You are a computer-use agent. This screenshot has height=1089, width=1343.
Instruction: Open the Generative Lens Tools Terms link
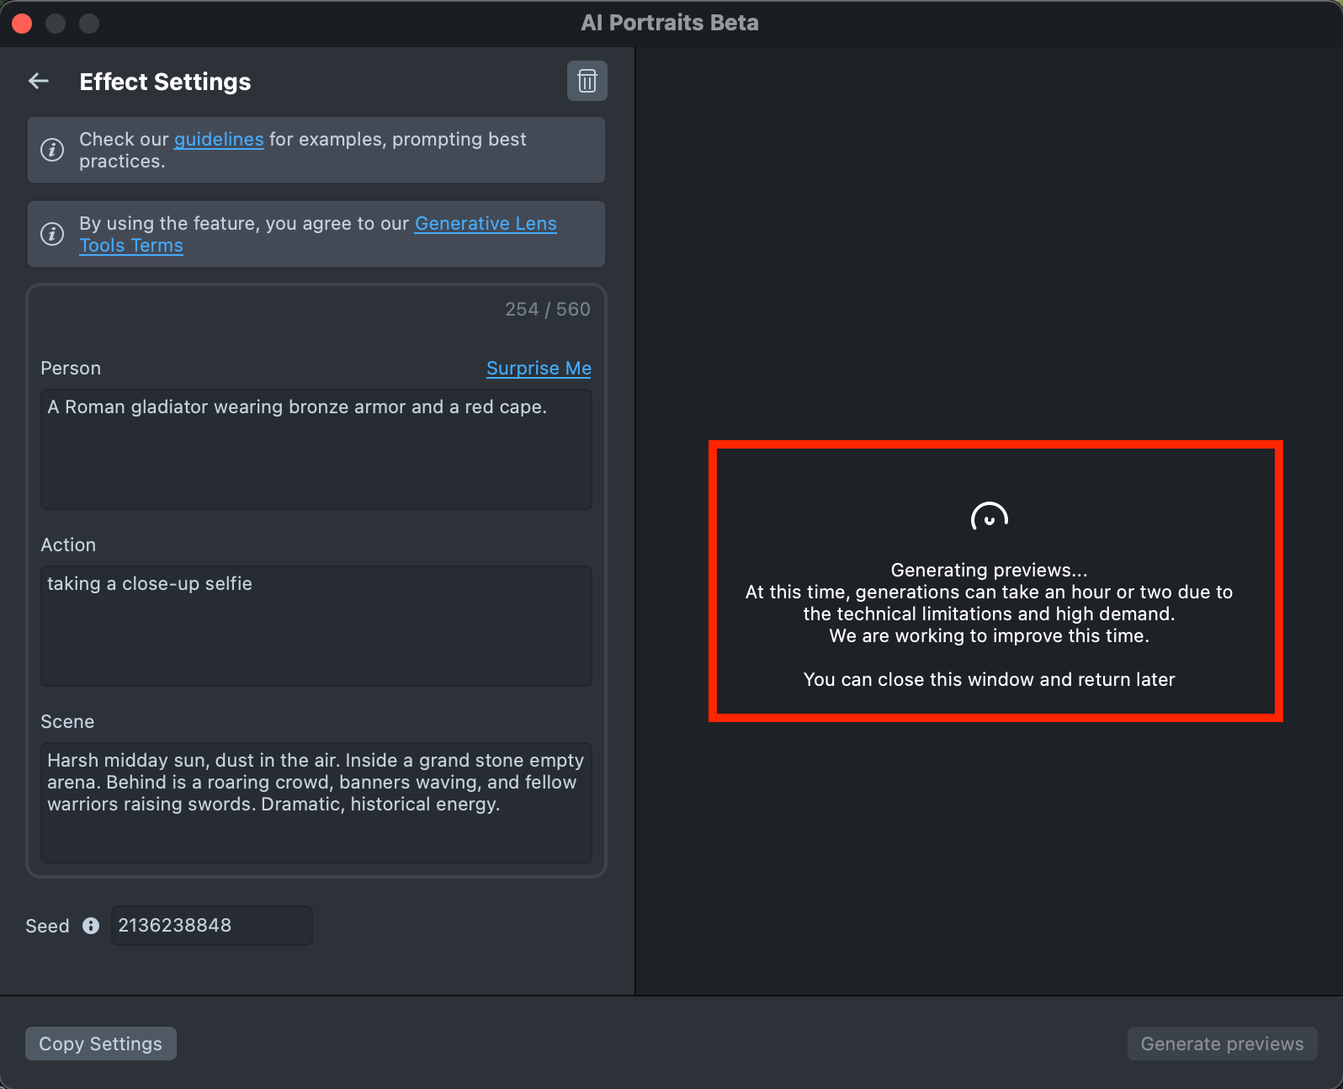(485, 224)
